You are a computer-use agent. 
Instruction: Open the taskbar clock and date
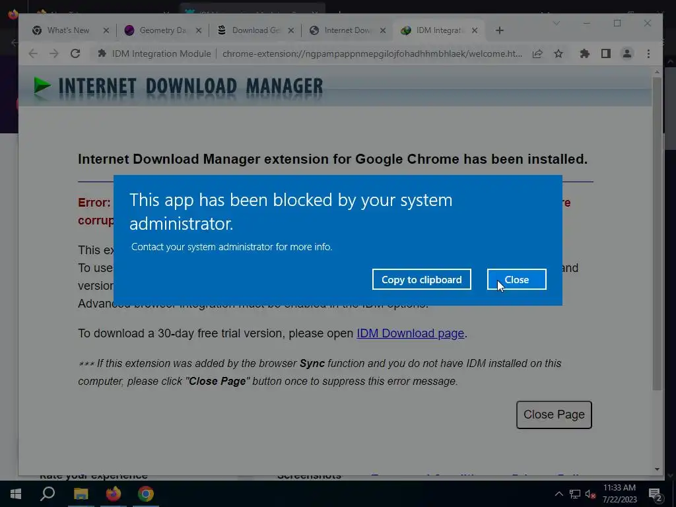click(619, 494)
